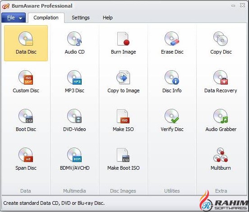Expand the File menu dropdown
Viewport: 249px width, 212px height.
pos(14,18)
